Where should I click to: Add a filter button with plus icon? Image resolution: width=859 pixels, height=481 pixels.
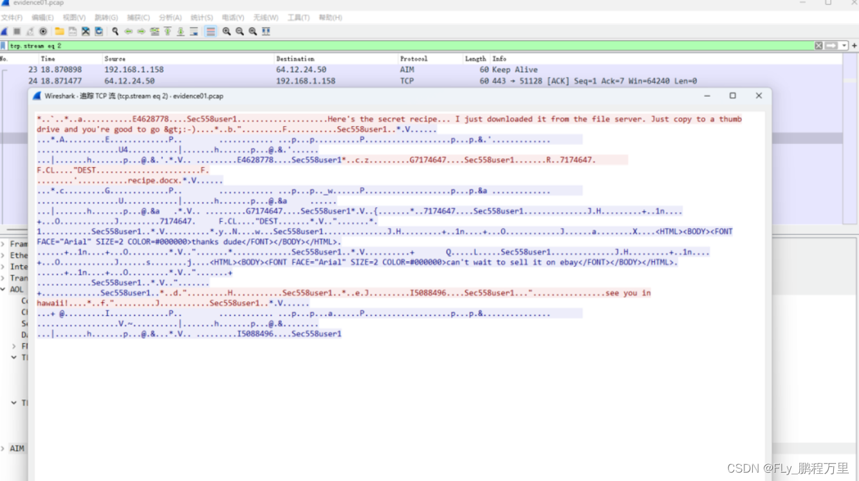854,46
